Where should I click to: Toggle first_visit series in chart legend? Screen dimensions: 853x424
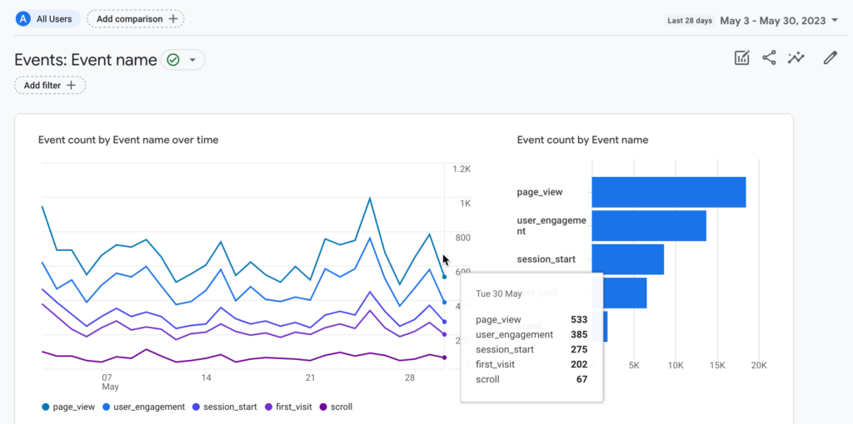[x=287, y=407]
